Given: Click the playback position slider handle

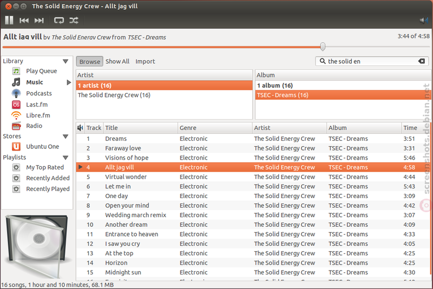Looking at the screenshot, I should 323,47.
